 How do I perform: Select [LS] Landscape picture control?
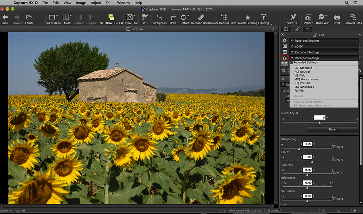click(303, 87)
